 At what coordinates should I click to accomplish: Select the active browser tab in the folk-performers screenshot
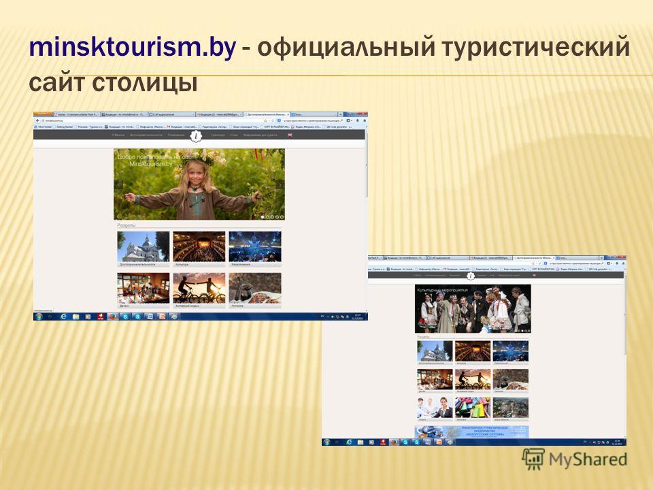(x=535, y=258)
